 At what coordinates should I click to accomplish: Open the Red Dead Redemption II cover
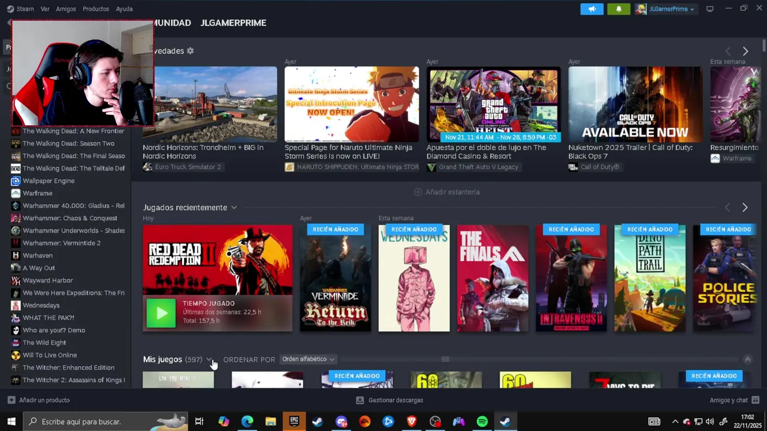218,259
